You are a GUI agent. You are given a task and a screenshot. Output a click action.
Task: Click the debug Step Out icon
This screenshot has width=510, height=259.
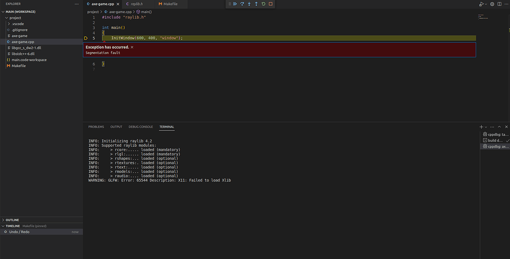click(256, 4)
